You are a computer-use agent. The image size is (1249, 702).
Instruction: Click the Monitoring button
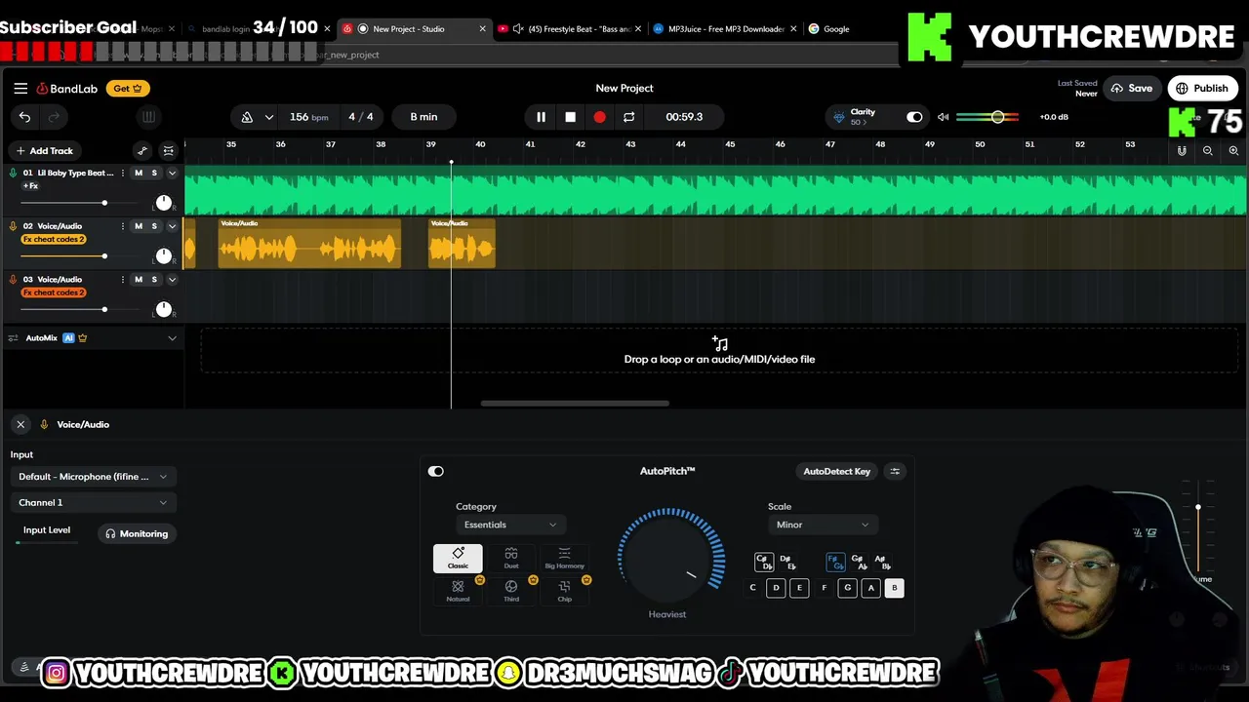pos(137,534)
